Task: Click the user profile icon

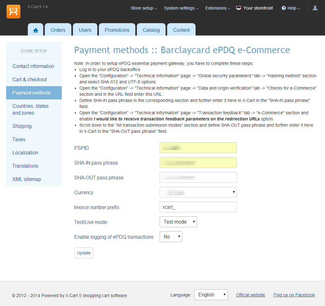Action: [x=315, y=8]
